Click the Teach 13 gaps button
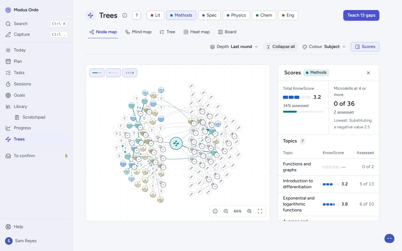402x251 pixels. [x=361, y=15]
